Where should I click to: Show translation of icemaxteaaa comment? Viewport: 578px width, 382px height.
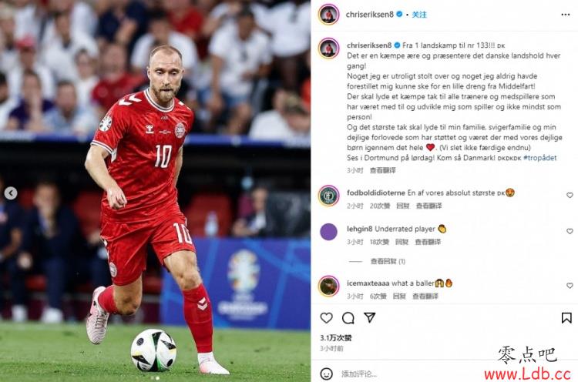pos(425,297)
